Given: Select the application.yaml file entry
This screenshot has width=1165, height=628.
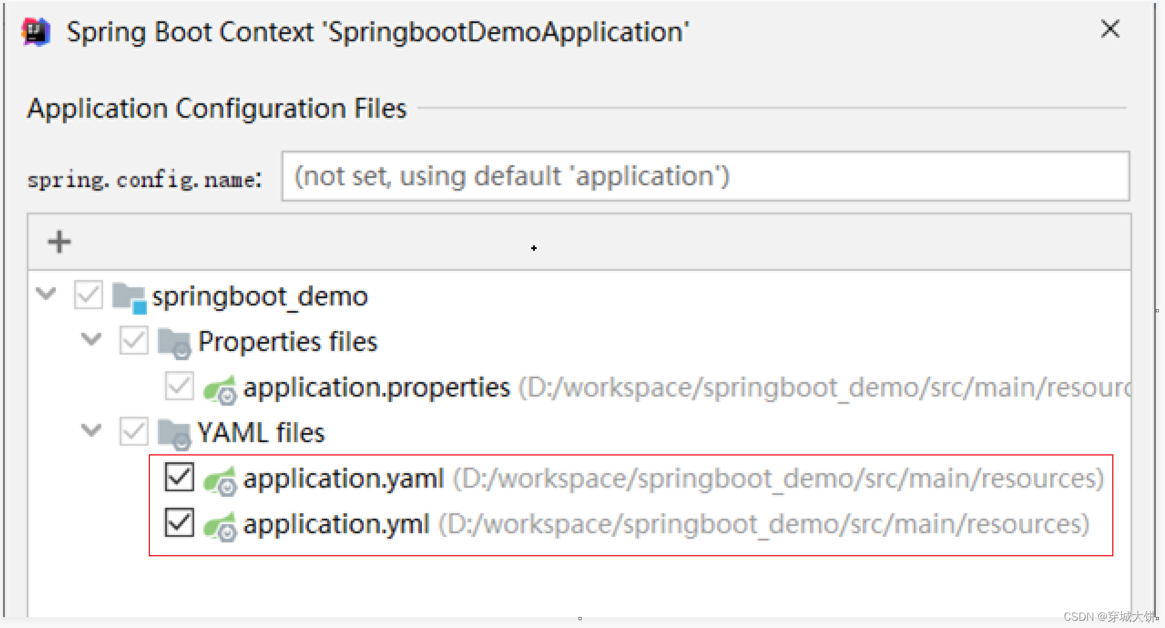Looking at the screenshot, I should point(344,479).
